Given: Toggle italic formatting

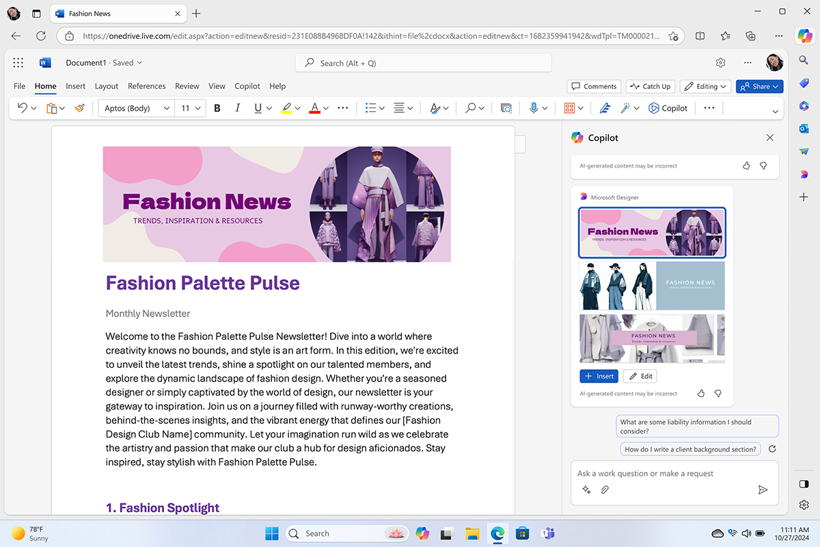Looking at the screenshot, I should [x=238, y=108].
